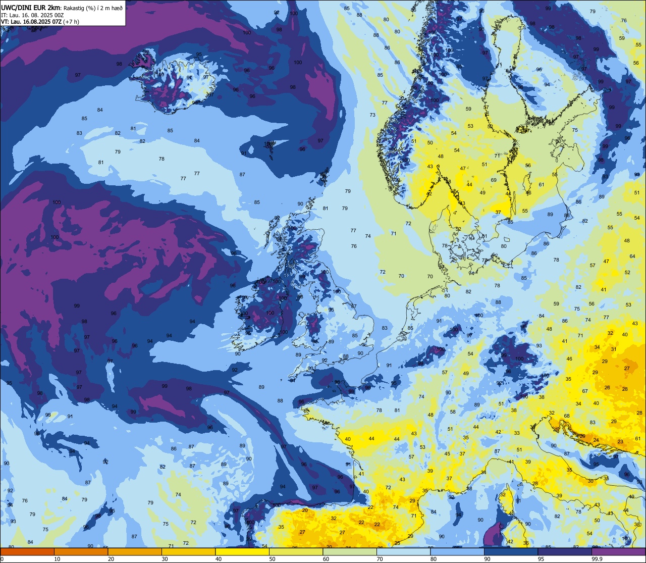Click the '64' value near the eastern edge
The width and height of the screenshot is (646, 563).
pyautogui.click(x=632, y=256)
